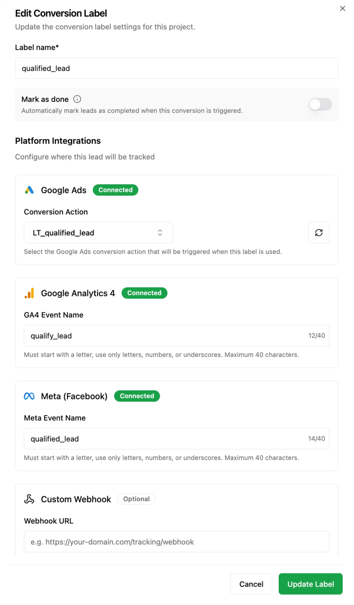
Task: Click the Google Analytics 4 Connected badge
Action: (144, 293)
